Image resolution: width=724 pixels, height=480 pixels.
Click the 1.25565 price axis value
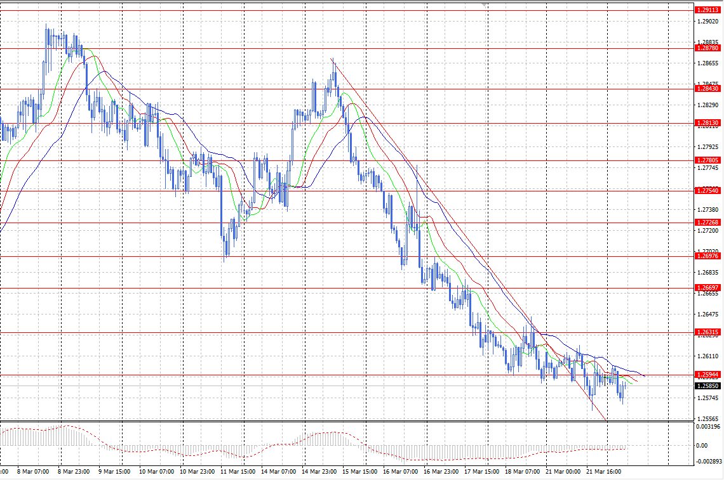point(708,419)
